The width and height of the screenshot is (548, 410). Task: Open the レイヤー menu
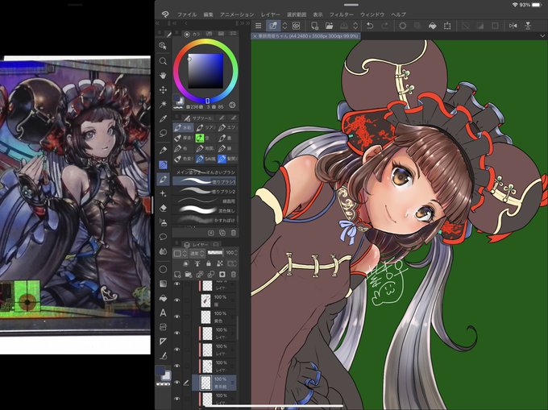click(x=271, y=14)
